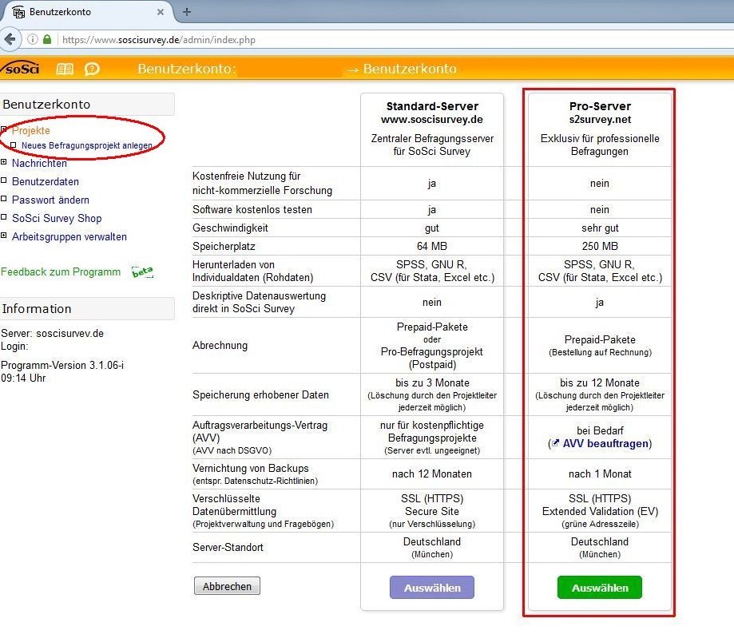Click the Server-Standort row label
The width and height of the screenshot is (734, 638).
point(228,547)
